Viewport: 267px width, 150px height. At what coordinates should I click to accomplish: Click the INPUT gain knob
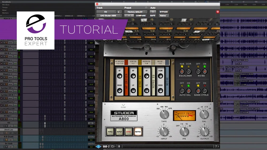(x=164, y=132)
